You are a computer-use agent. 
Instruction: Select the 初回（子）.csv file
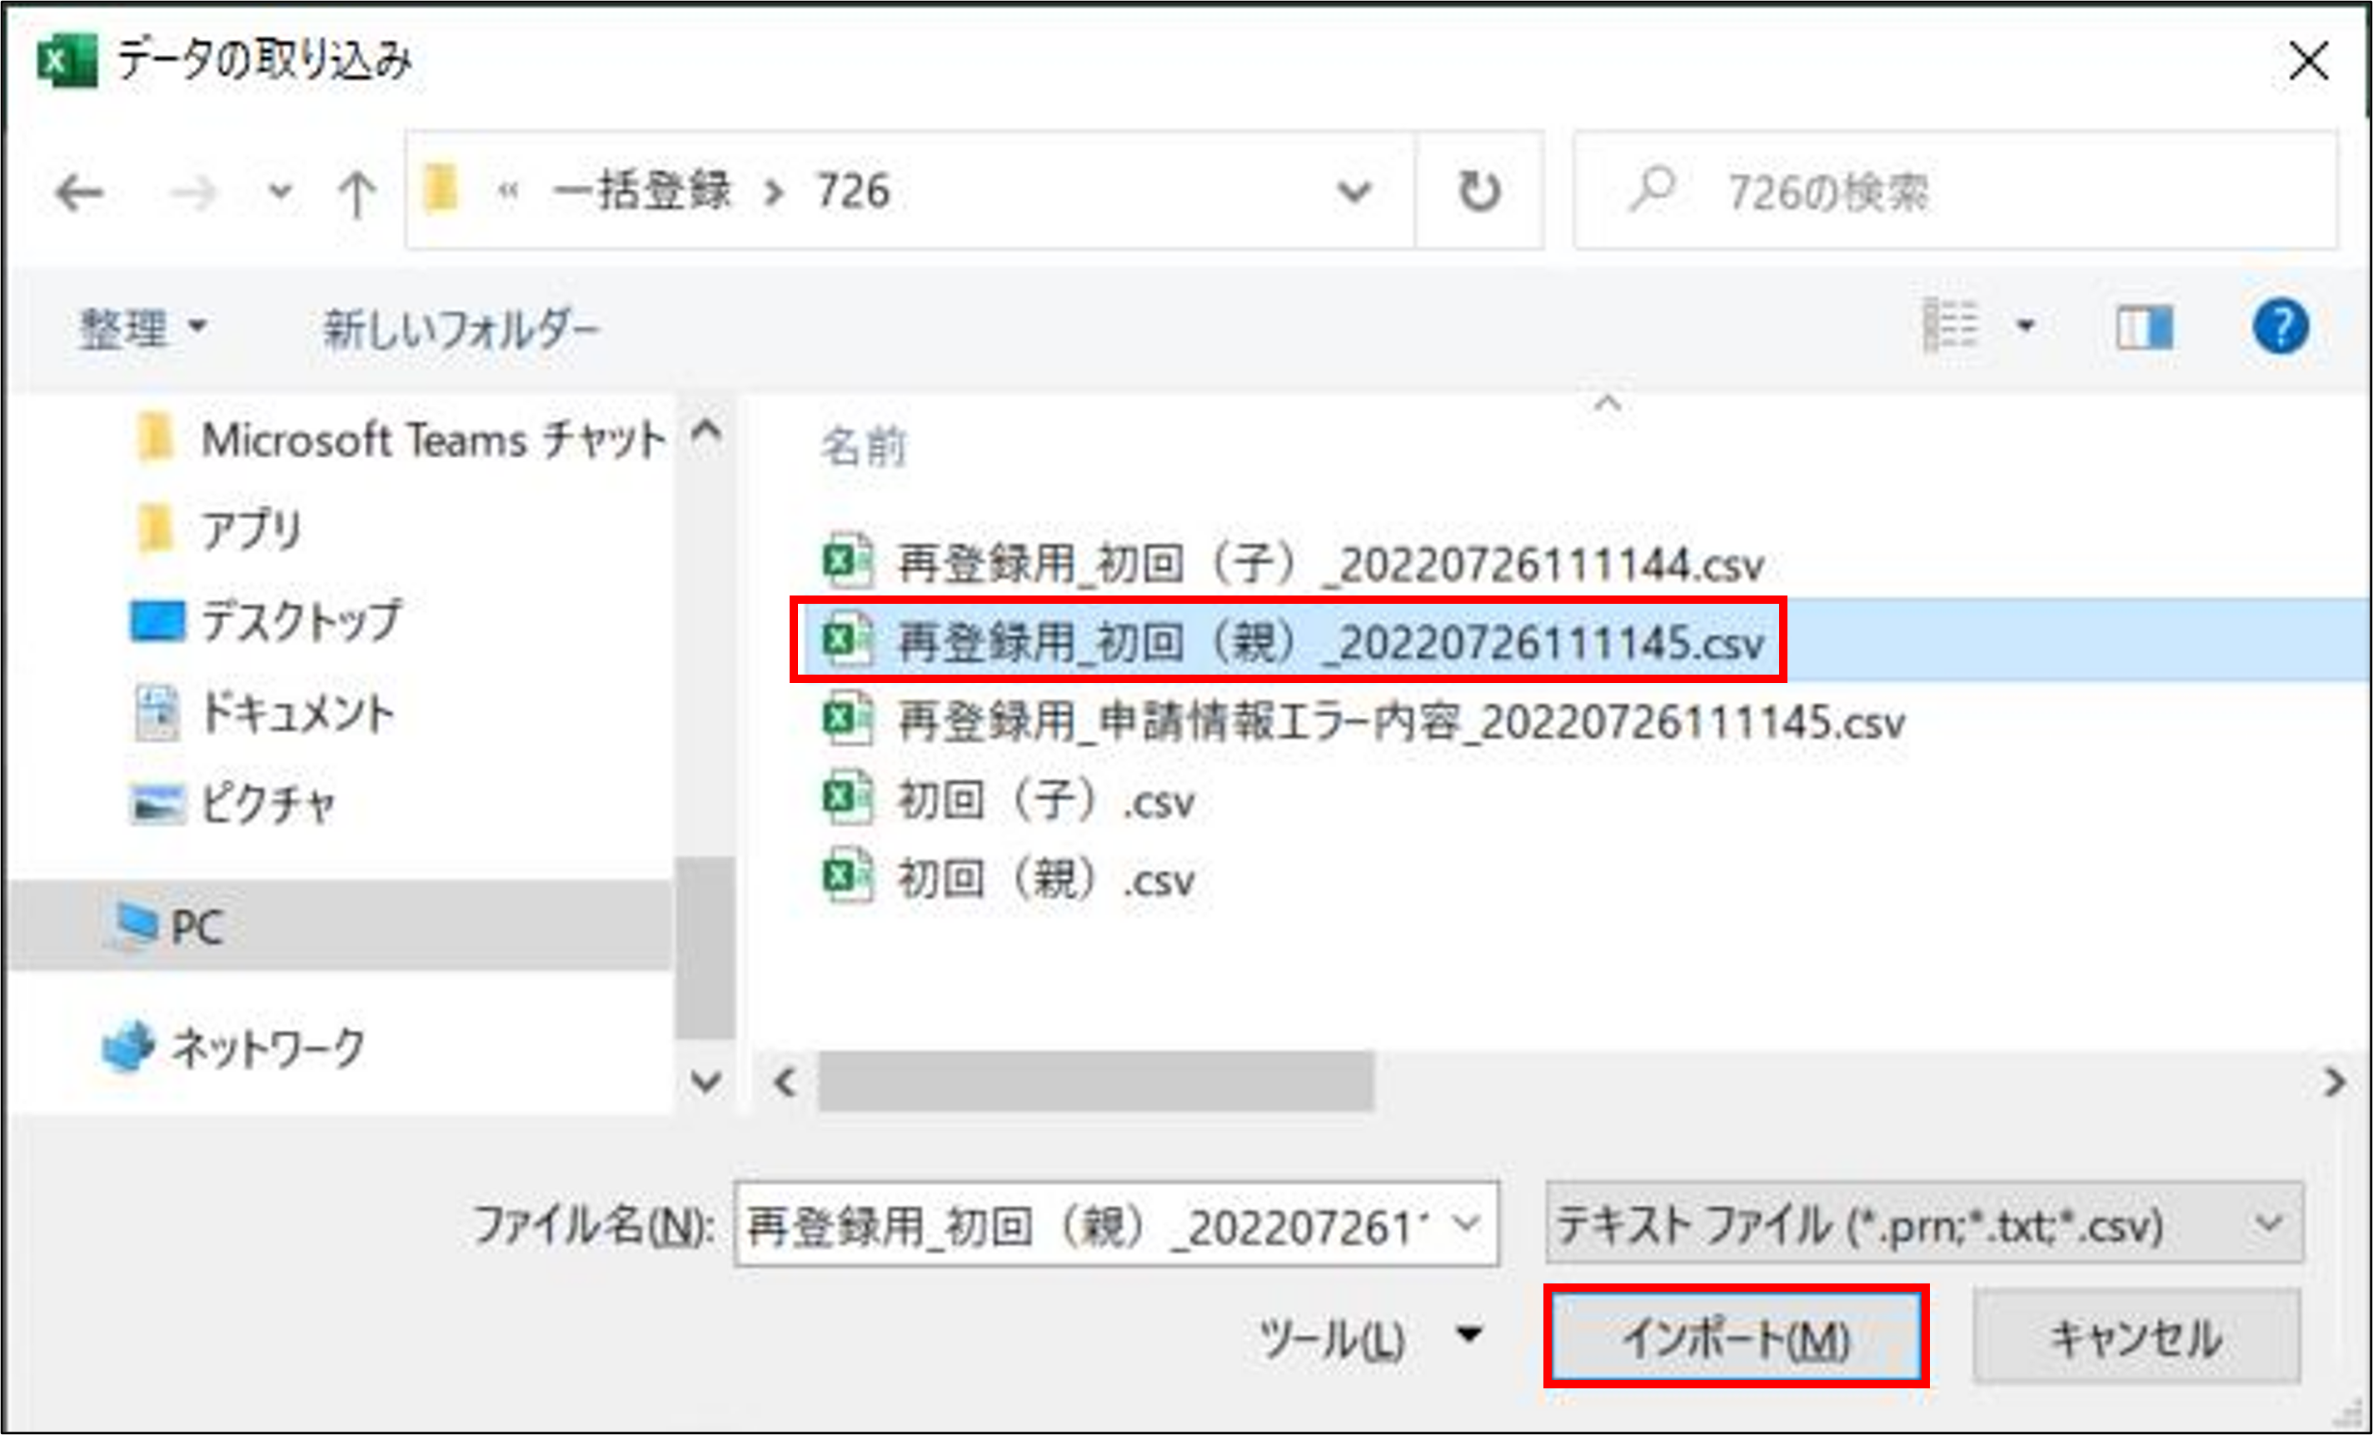tap(1045, 800)
